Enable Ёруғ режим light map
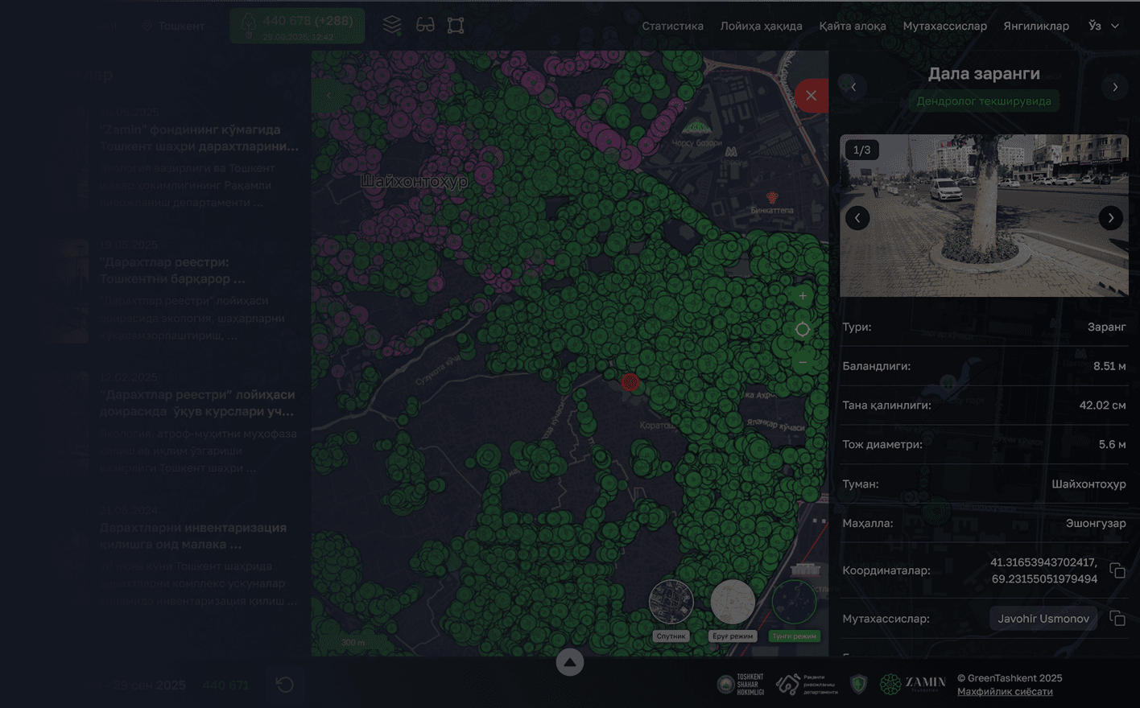 733,603
